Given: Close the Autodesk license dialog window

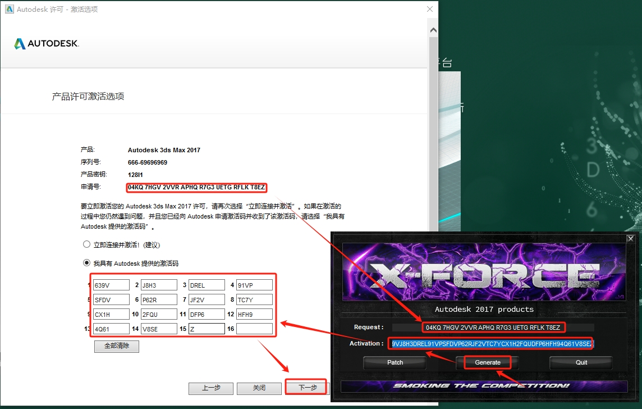Looking at the screenshot, I should (430, 9).
